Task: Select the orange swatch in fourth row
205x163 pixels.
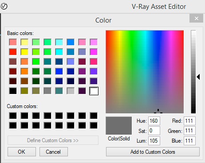Action: pos(24,71)
